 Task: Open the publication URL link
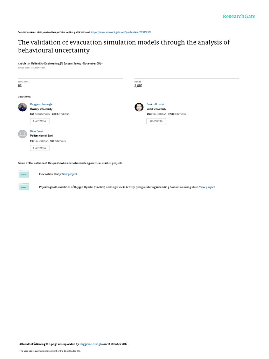click(x=126, y=32)
